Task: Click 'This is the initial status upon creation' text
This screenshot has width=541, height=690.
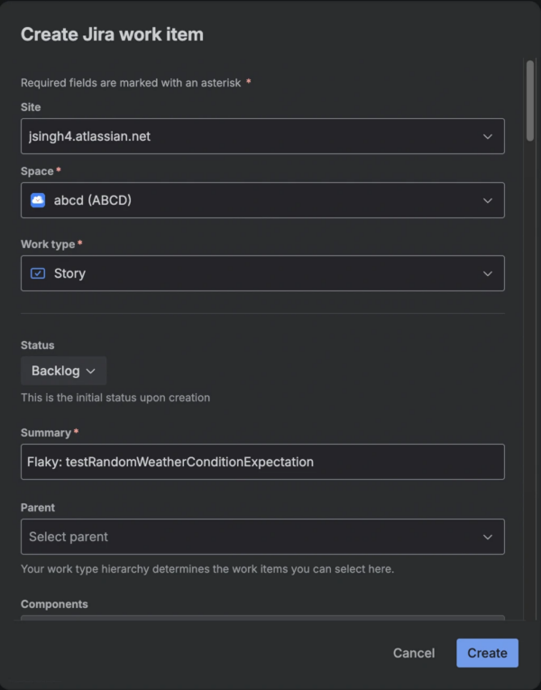Action: 115,398
